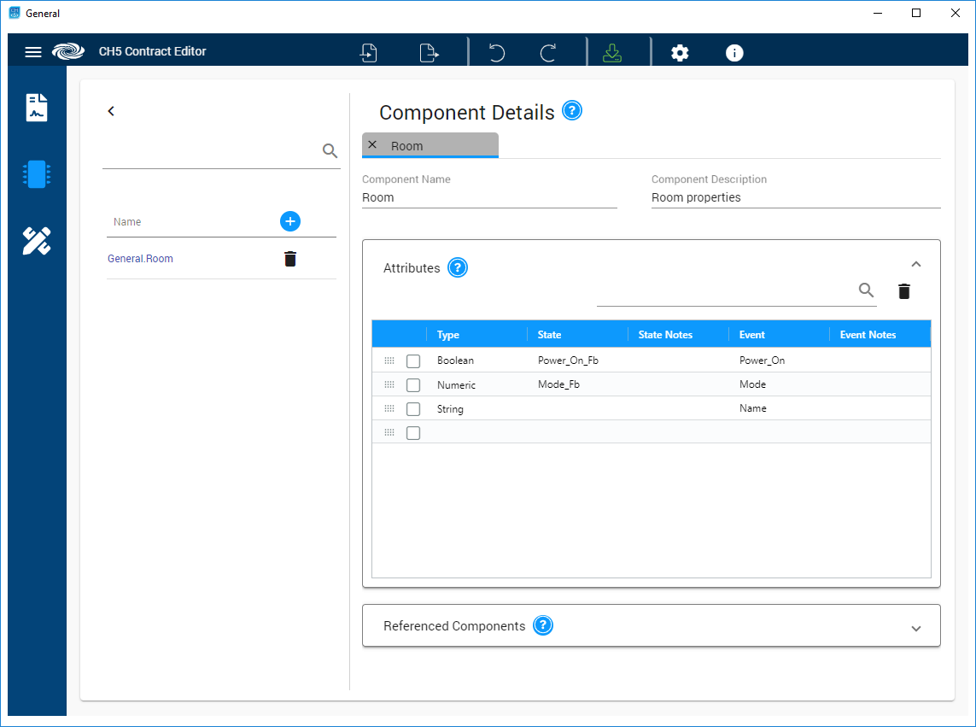Click the undo arrow in toolbar
The image size is (976, 727).
click(496, 53)
